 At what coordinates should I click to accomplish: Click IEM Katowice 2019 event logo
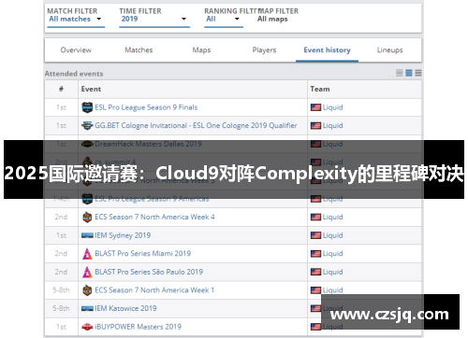tap(87, 309)
